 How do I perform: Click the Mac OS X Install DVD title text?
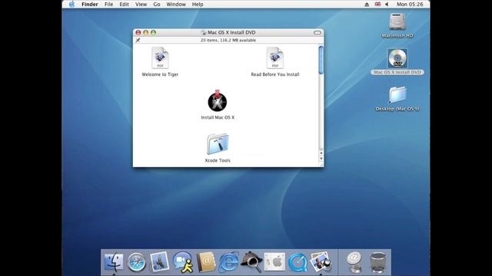[231, 32]
